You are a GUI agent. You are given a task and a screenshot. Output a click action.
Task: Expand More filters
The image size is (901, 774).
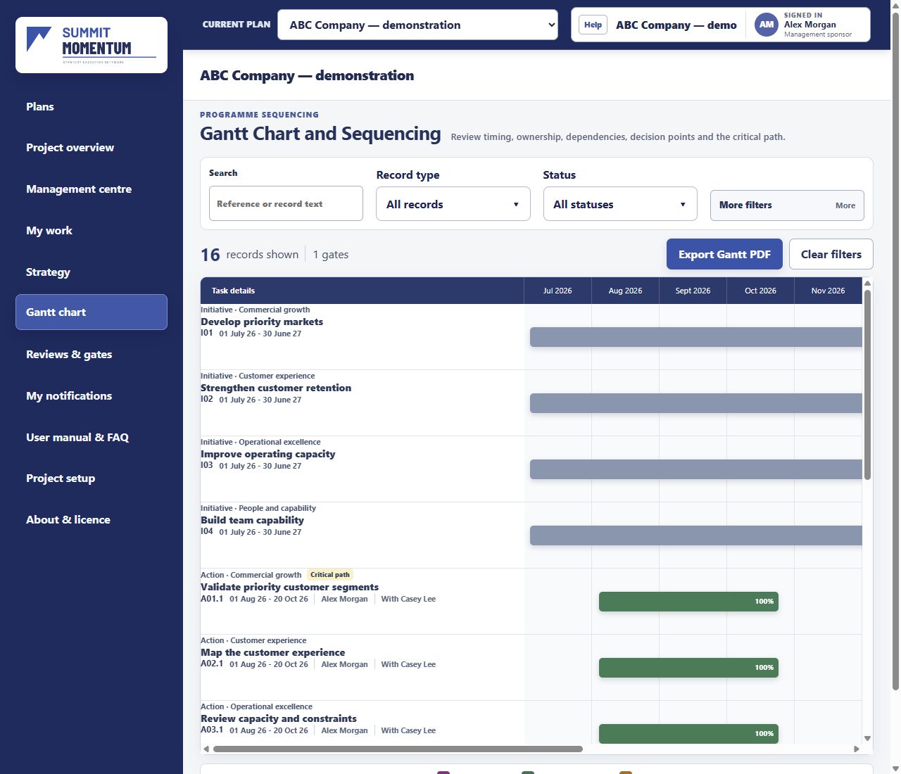(x=787, y=205)
